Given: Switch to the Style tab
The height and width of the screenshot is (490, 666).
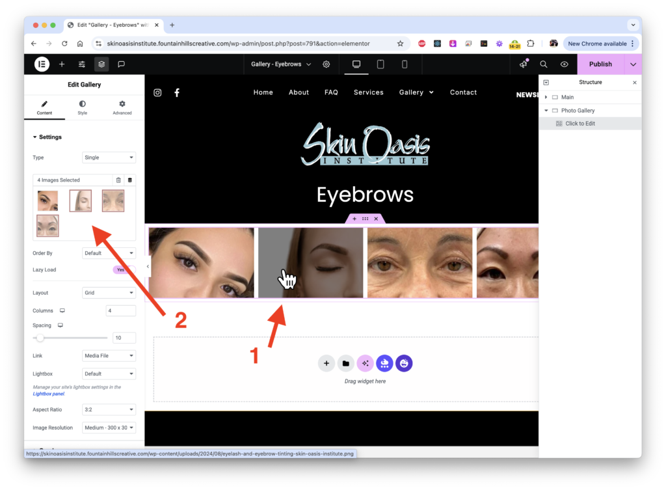Looking at the screenshot, I should 83,107.
